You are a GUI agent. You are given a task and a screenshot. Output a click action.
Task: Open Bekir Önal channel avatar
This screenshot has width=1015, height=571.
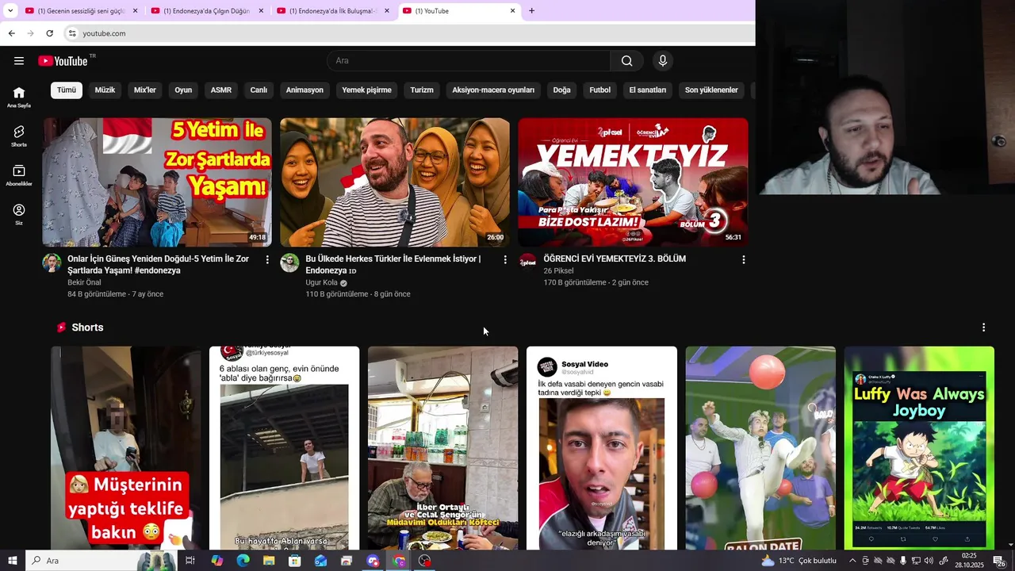52,263
